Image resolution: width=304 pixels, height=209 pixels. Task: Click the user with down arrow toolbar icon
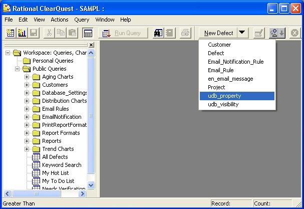[x=277, y=33]
